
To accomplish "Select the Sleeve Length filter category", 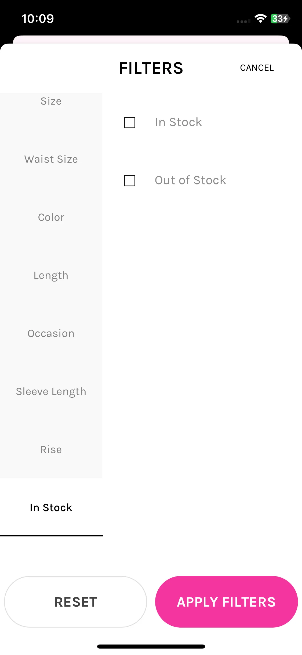I will click(51, 391).
